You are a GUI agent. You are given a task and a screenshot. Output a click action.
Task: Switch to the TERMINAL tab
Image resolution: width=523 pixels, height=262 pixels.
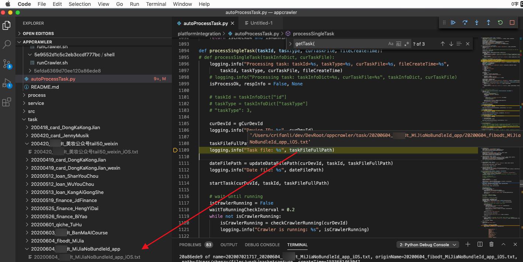point(297,245)
